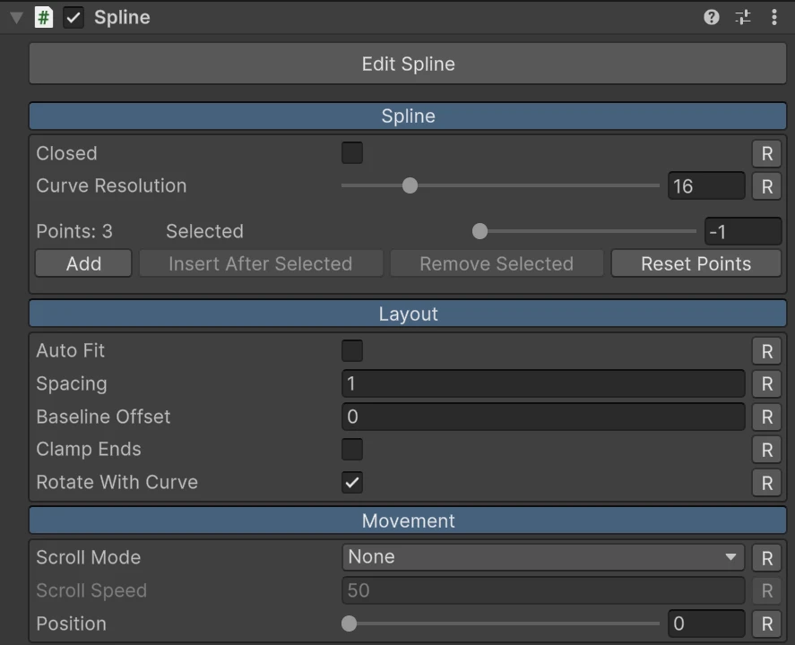Click the Spline component title text
This screenshot has width=795, height=645.
click(x=122, y=18)
